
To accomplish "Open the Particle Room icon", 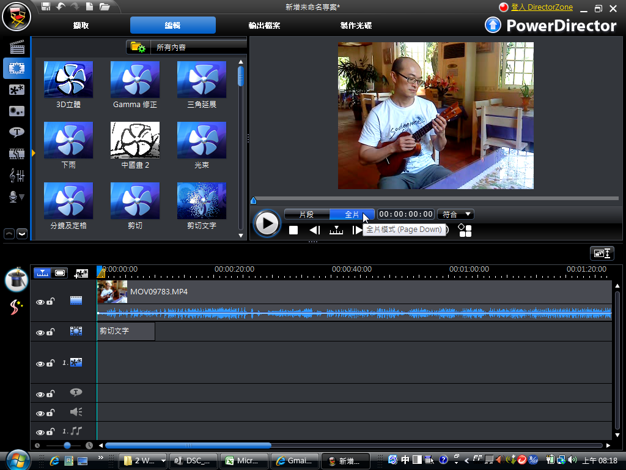I will pyautogui.click(x=17, y=111).
